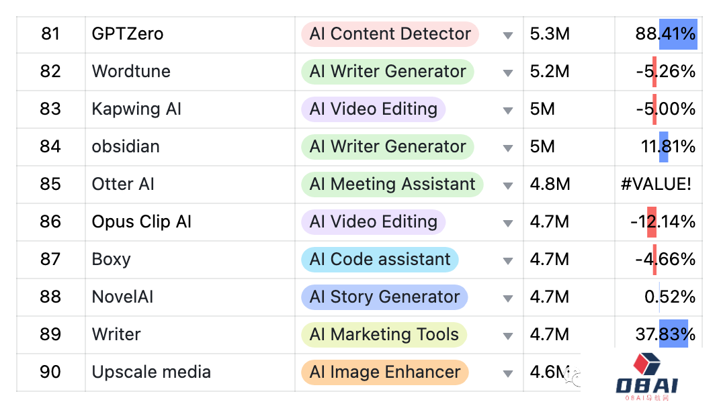Click the AI Meeting Assistant tag
This screenshot has width=719, height=408.
(392, 184)
